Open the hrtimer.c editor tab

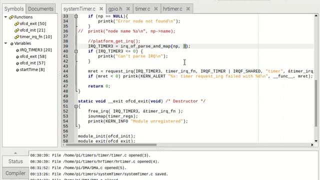coord(172,9)
